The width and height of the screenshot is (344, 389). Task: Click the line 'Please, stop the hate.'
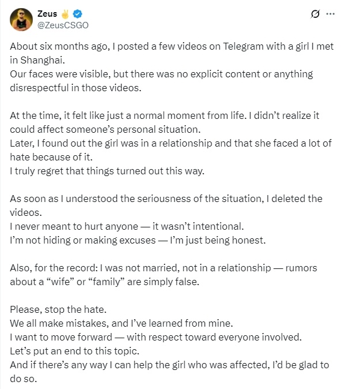tap(58, 309)
